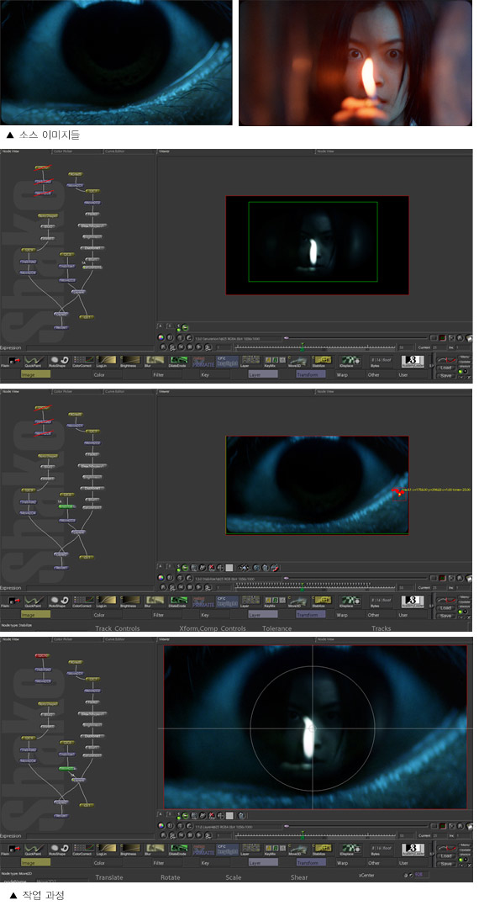Image resolution: width=479 pixels, height=911 pixels.
Task: Open the Layer tool tab in the bottom Shake screenshot
Action: tap(262, 863)
